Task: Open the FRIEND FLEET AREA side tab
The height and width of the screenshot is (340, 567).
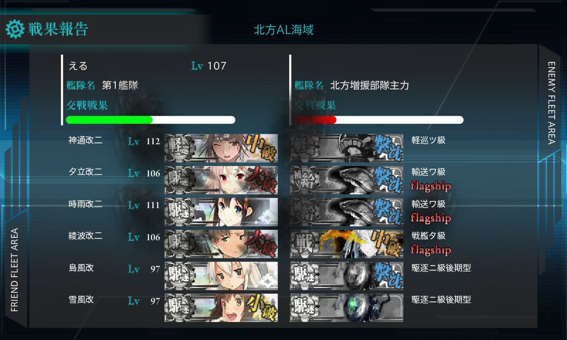Action: [x=15, y=270]
